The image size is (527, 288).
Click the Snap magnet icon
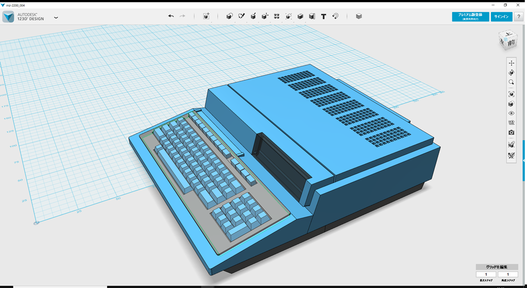(335, 16)
